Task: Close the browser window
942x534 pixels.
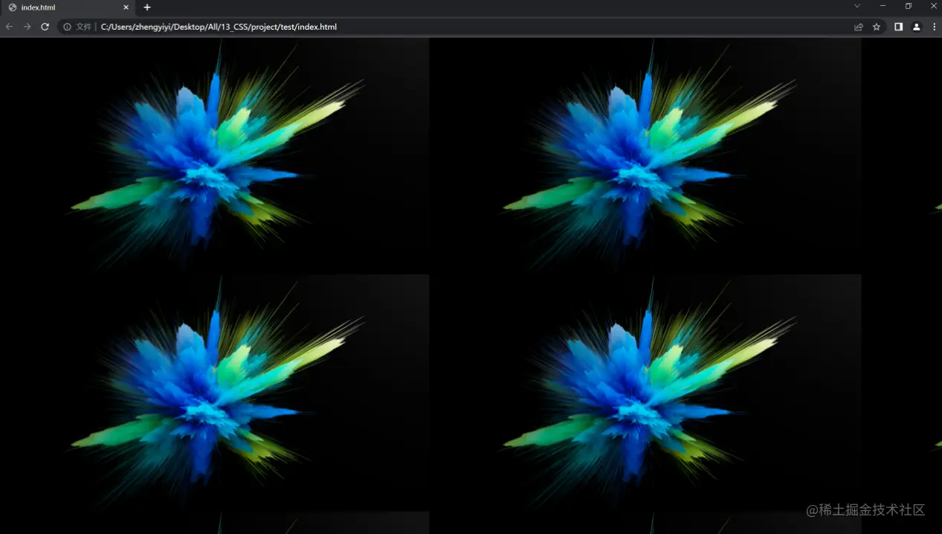Action: (x=933, y=6)
